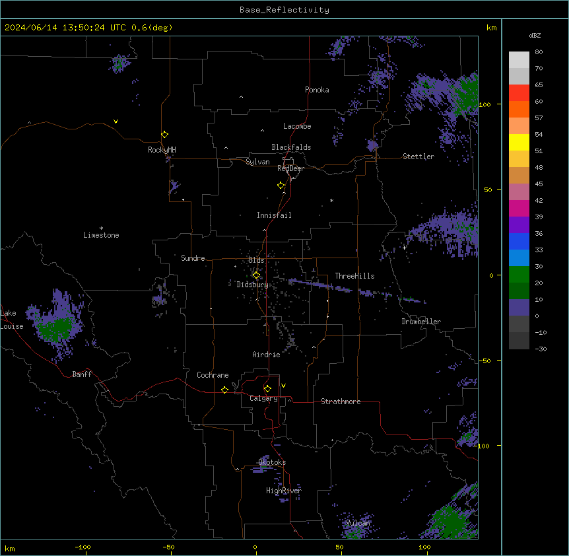Select the ThreeHills label

click(354, 276)
